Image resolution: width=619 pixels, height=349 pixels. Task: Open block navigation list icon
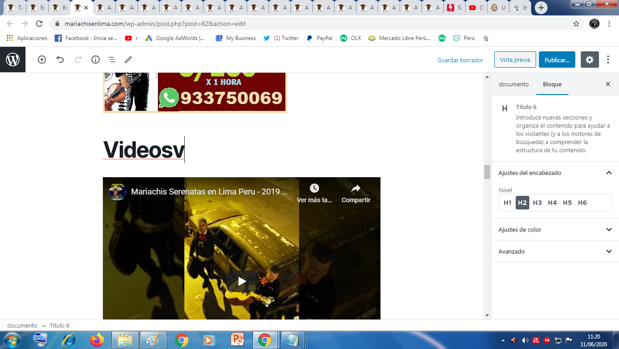tap(112, 60)
